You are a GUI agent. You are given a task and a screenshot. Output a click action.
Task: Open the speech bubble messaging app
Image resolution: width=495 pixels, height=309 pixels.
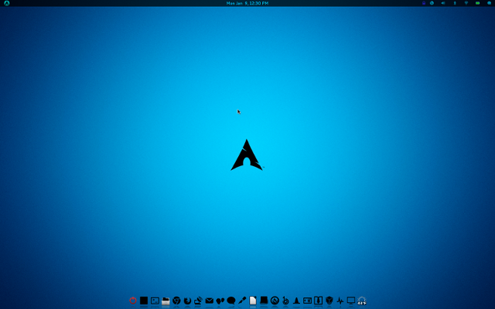point(231,301)
